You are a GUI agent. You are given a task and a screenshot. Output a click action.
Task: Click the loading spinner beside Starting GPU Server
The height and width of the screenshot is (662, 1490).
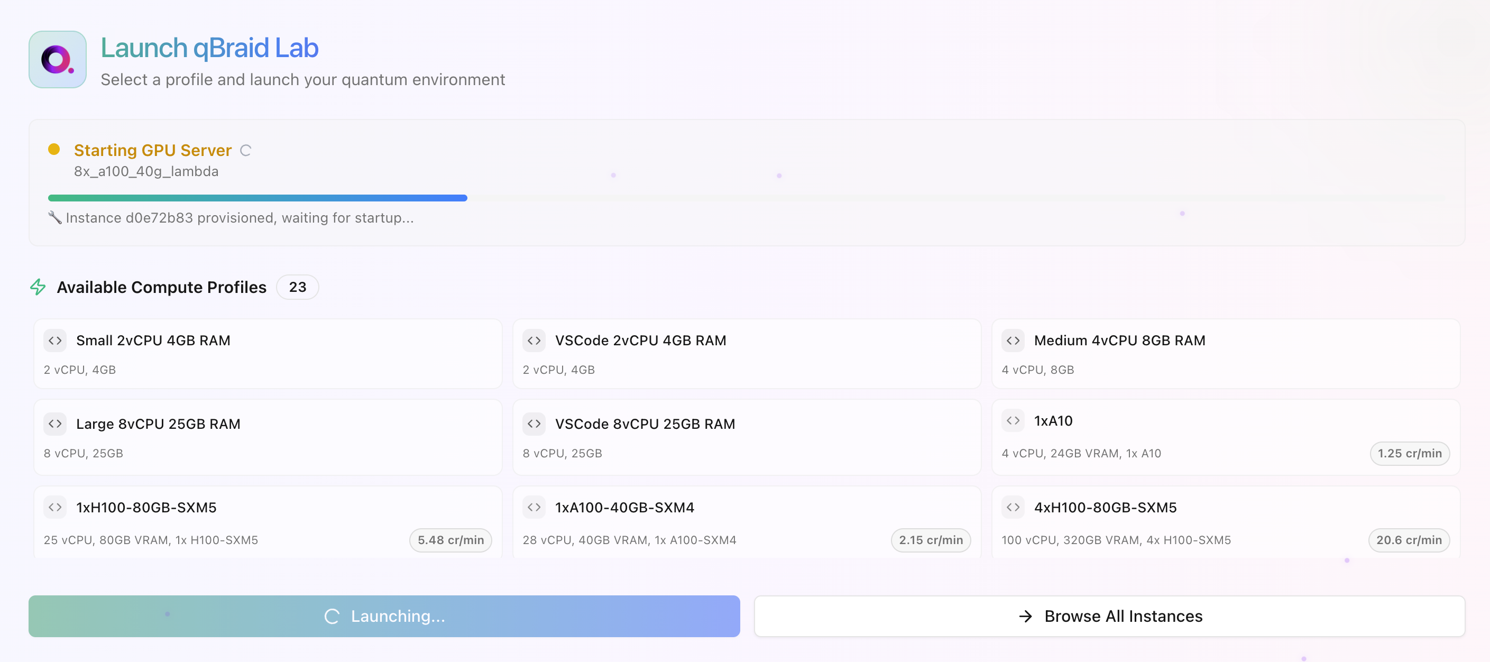tap(245, 151)
